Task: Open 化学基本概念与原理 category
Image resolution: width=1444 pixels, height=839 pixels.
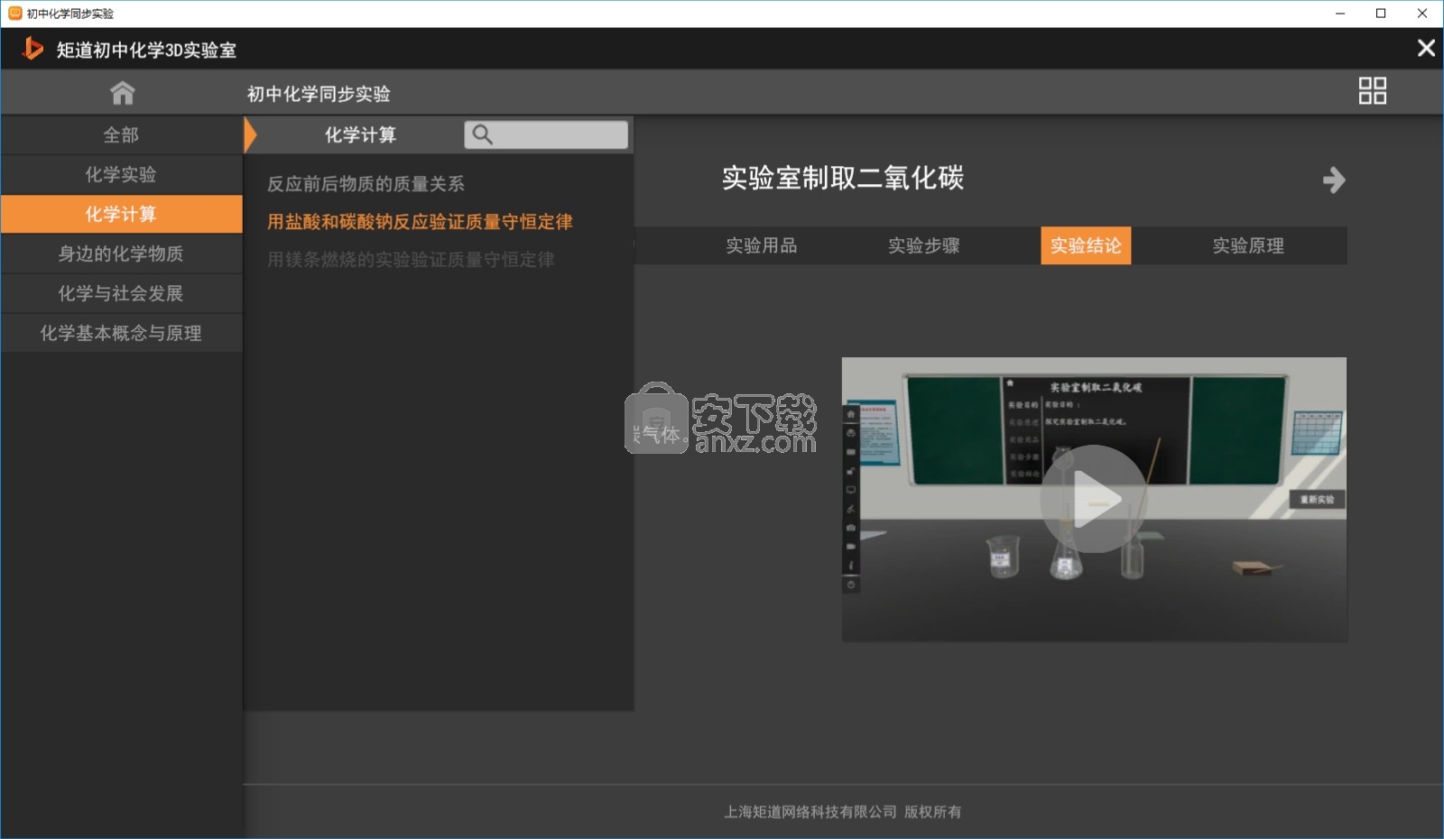Action: coord(122,334)
